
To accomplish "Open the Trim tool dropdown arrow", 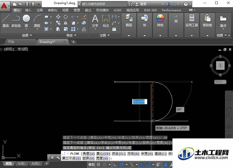I will pos(78,17).
